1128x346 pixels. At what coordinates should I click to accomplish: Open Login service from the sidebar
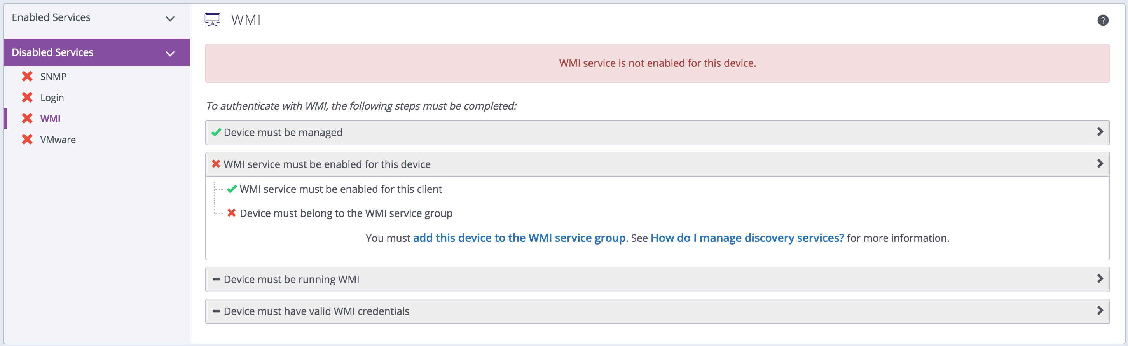(52, 98)
